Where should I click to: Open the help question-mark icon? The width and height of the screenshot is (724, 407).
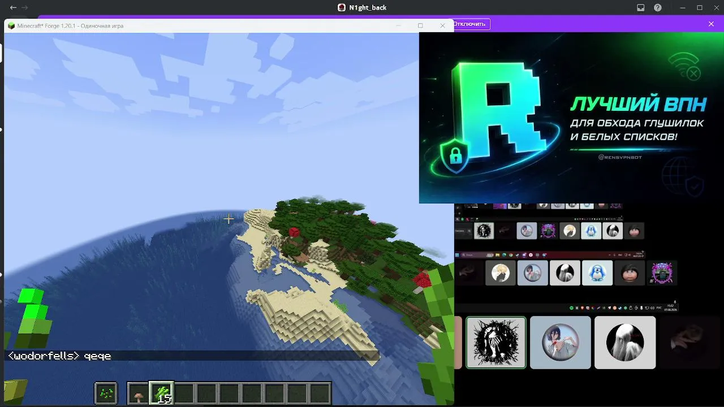(658, 8)
